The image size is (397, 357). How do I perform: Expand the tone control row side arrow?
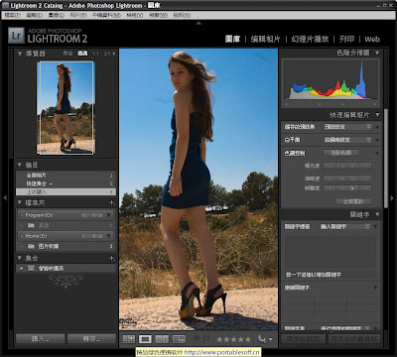(376, 153)
